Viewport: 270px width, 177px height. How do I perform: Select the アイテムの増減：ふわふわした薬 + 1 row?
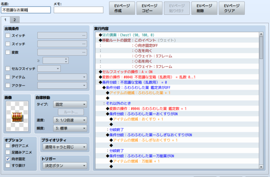(177, 93)
